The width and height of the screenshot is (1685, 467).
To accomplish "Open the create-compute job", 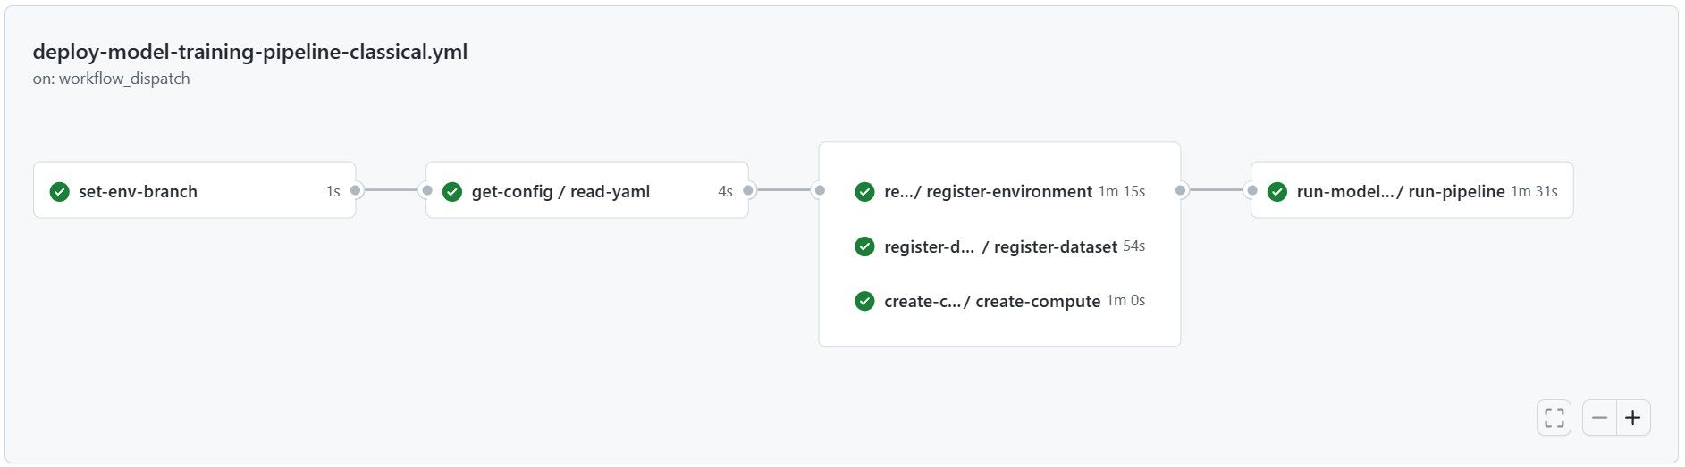I will tap(999, 301).
